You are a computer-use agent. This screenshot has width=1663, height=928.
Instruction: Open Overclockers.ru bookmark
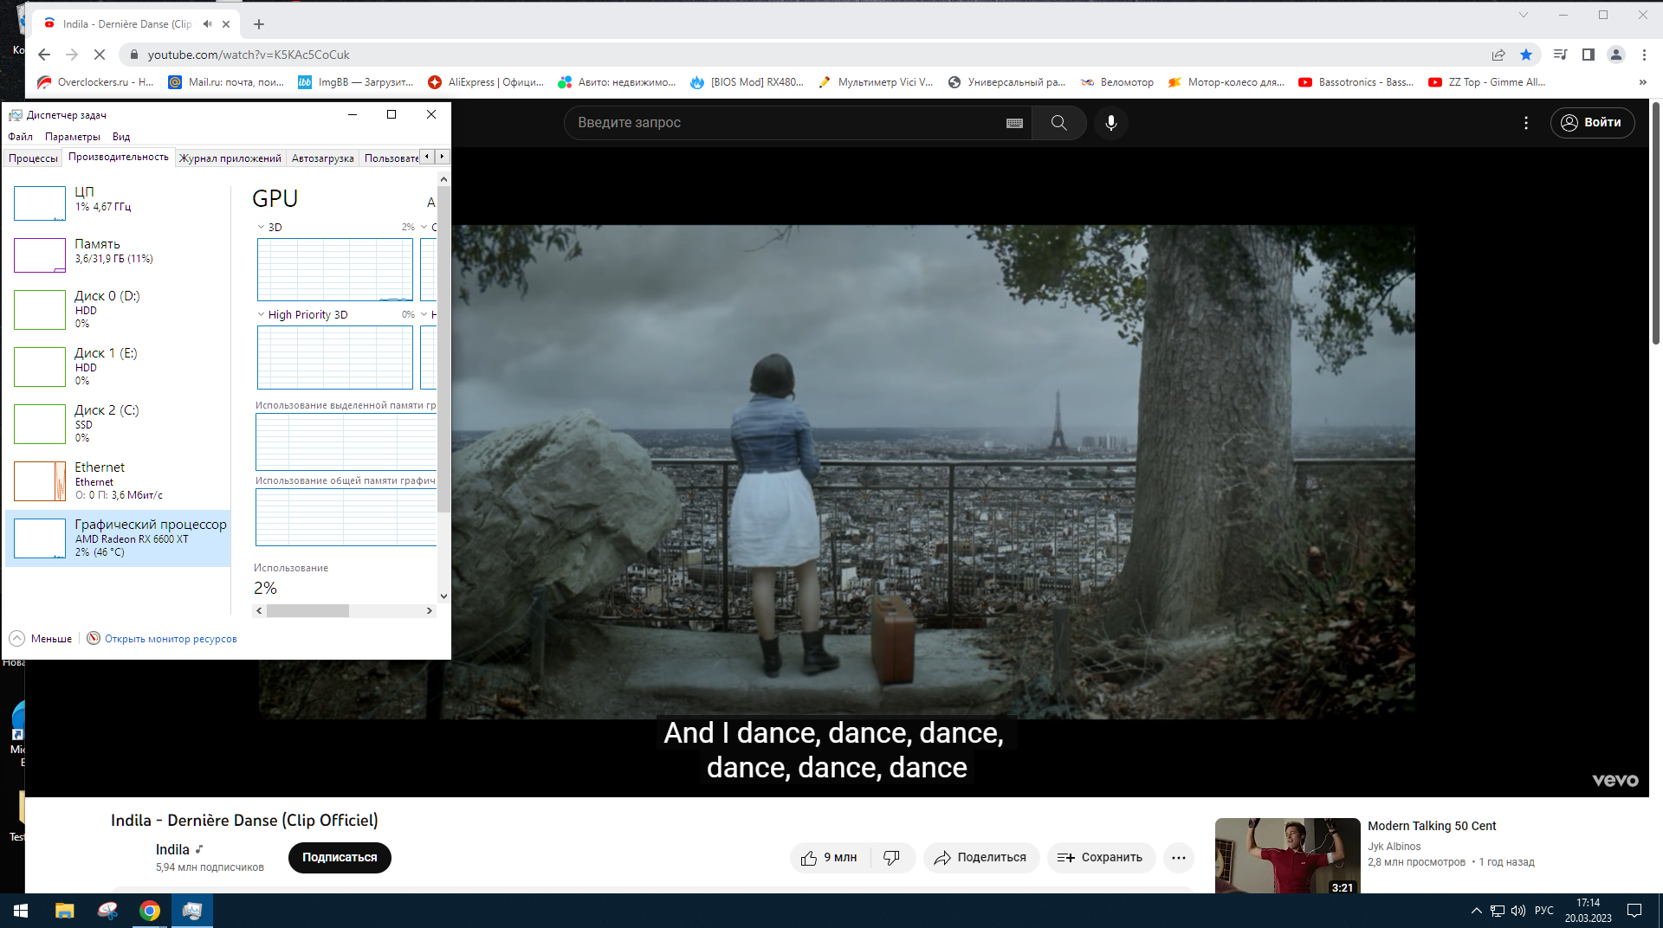coord(95,82)
